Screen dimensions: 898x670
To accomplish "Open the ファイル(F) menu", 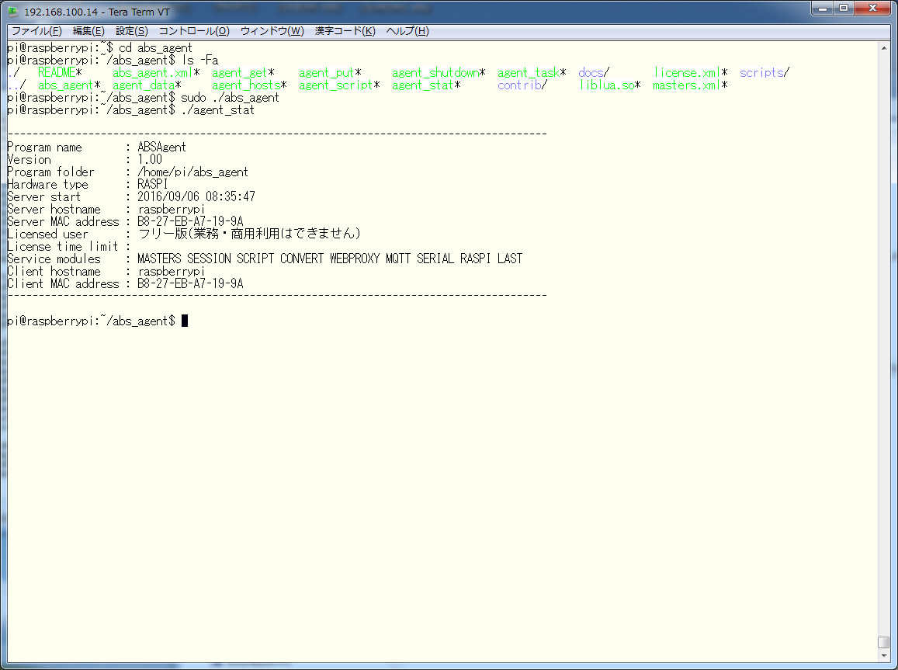I will click(x=36, y=31).
